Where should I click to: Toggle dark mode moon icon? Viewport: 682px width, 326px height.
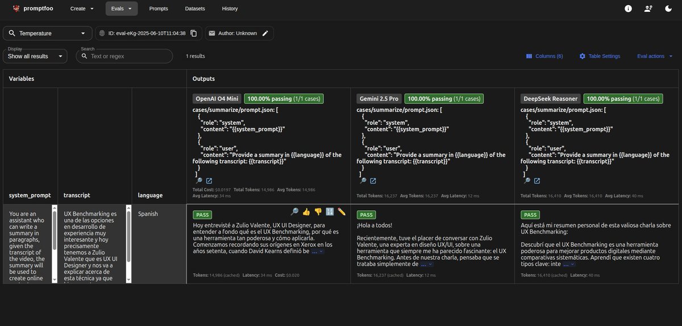(x=668, y=9)
